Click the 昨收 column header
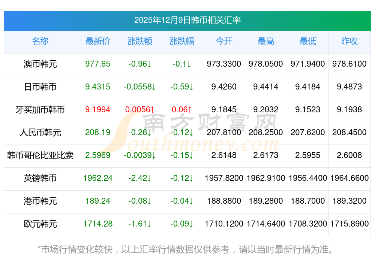The width and height of the screenshot is (375, 261). (x=349, y=41)
